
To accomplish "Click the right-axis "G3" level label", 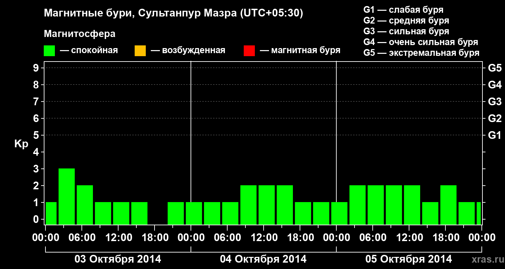I will click(495, 102).
